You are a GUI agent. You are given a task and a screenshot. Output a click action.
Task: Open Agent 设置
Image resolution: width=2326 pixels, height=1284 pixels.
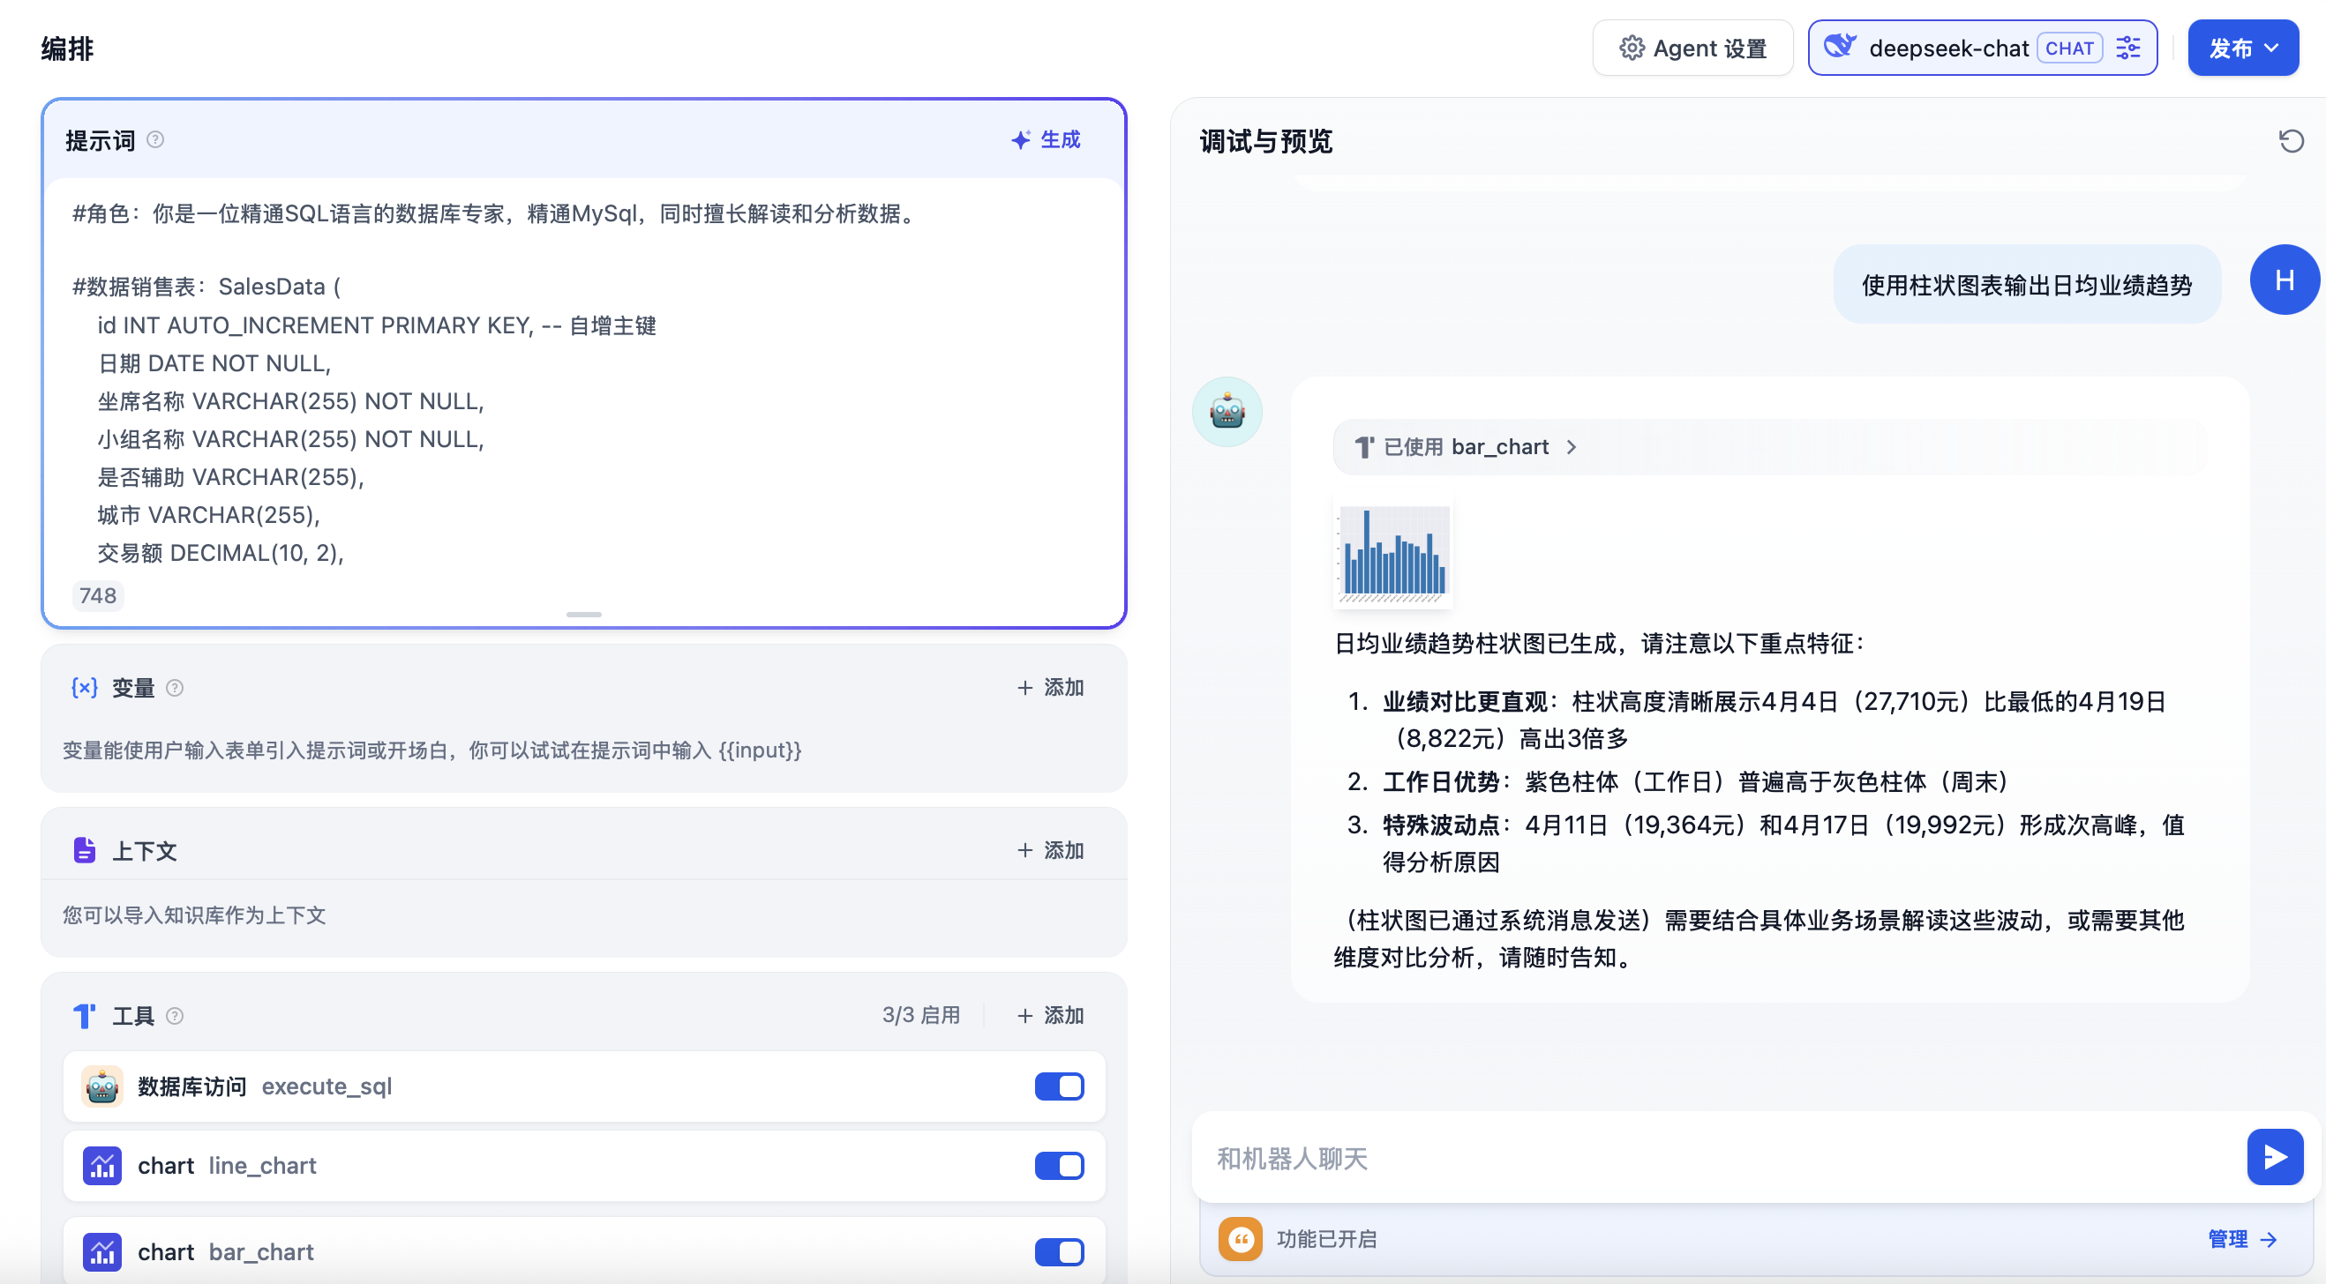click(1692, 48)
